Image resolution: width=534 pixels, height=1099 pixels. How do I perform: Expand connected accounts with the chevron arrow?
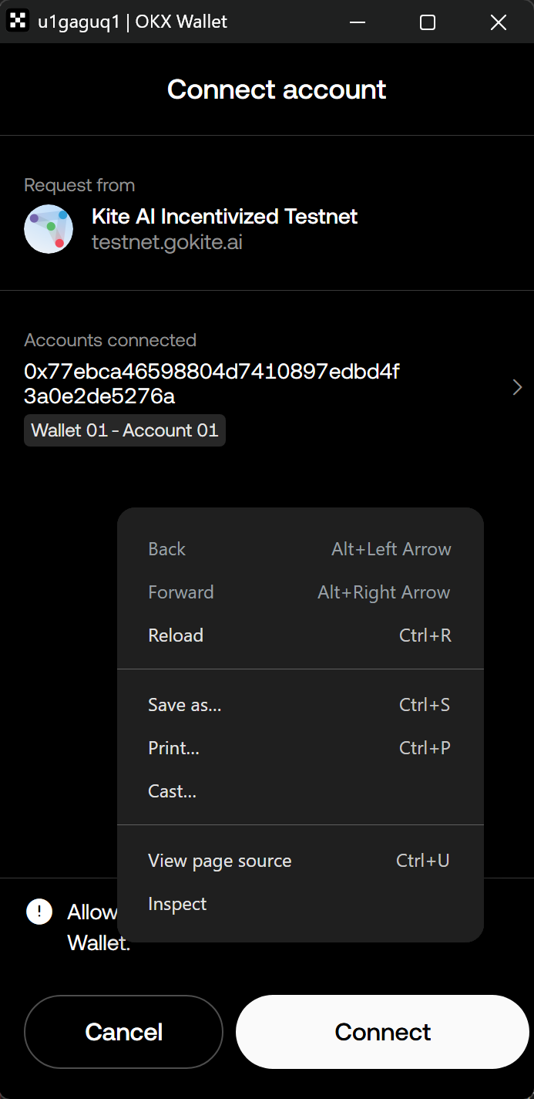pos(517,388)
